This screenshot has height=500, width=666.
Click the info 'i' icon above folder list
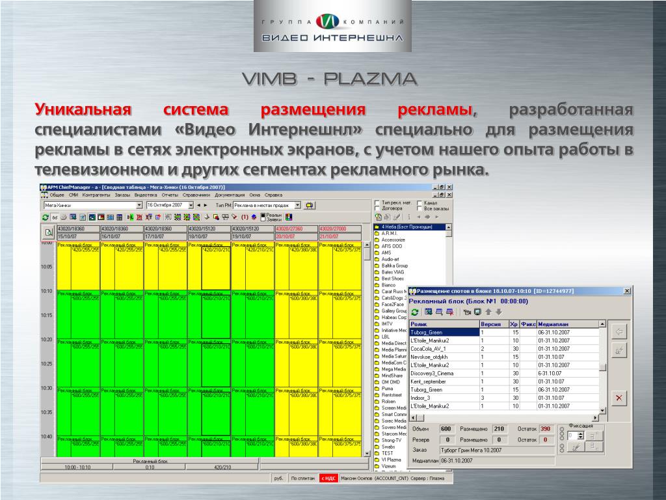click(409, 217)
